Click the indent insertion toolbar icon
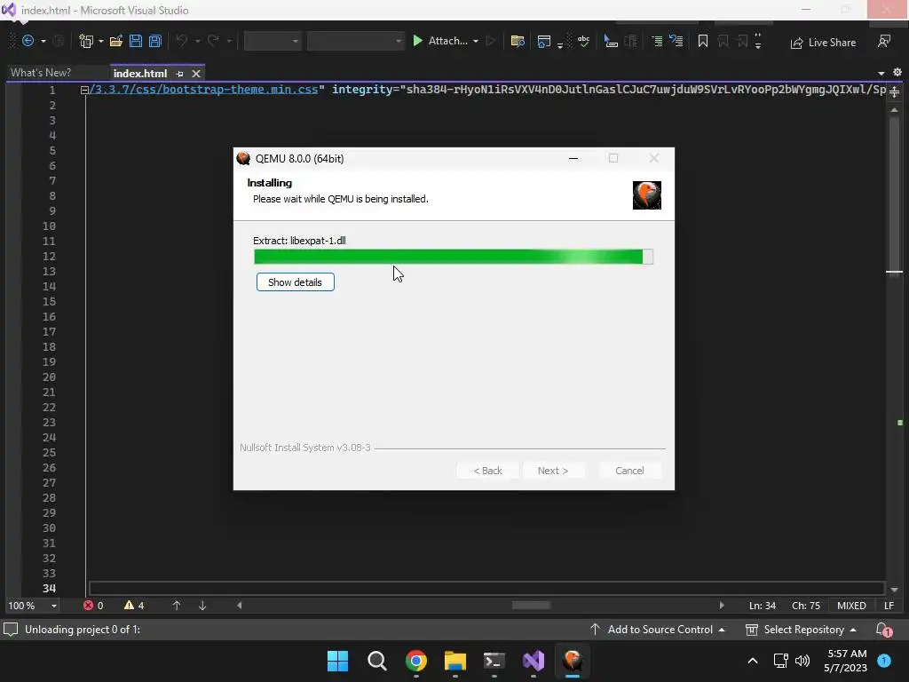The width and height of the screenshot is (909, 682). 611,41
